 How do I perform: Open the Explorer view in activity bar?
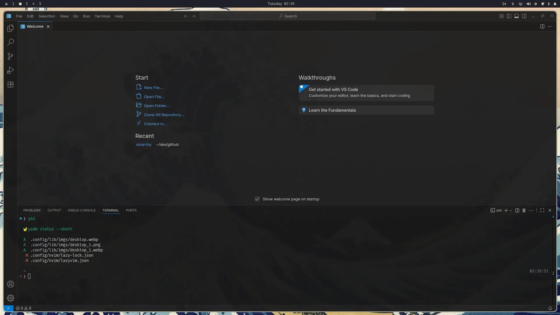(10, 28)
